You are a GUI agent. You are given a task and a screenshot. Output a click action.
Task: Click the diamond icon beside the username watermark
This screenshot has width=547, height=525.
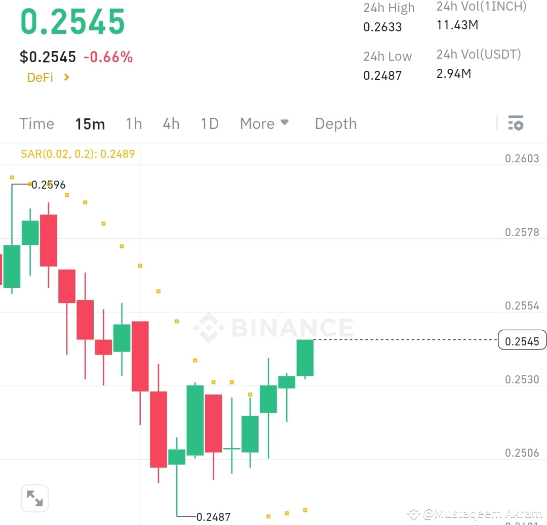[414, 514]
